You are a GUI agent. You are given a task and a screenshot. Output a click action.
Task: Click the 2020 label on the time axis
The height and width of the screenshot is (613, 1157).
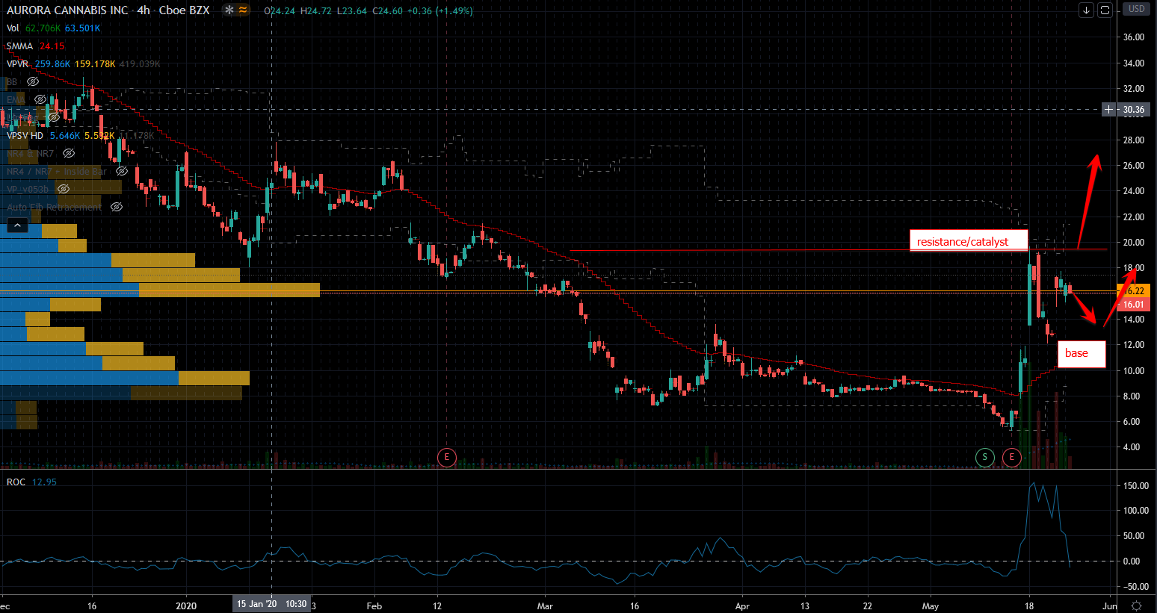[x=186, y=606]
